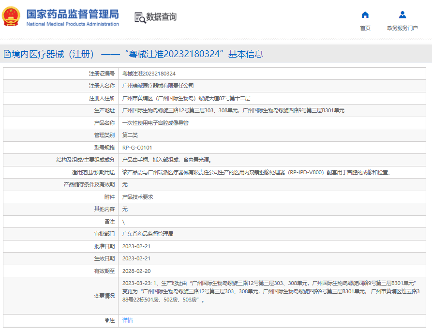
Task: Click the 首页 label
Action: tap(365, 28)
